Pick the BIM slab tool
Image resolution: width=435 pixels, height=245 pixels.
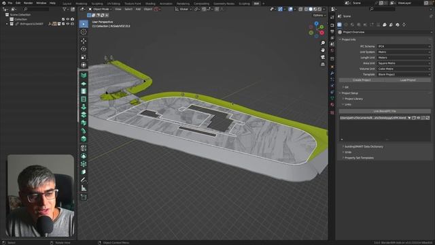(84, 83)
